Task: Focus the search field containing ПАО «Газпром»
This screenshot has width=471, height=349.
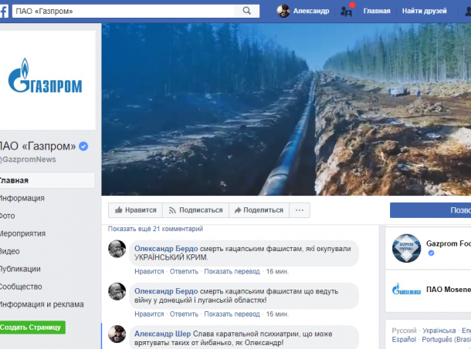Action: point(124,11)
